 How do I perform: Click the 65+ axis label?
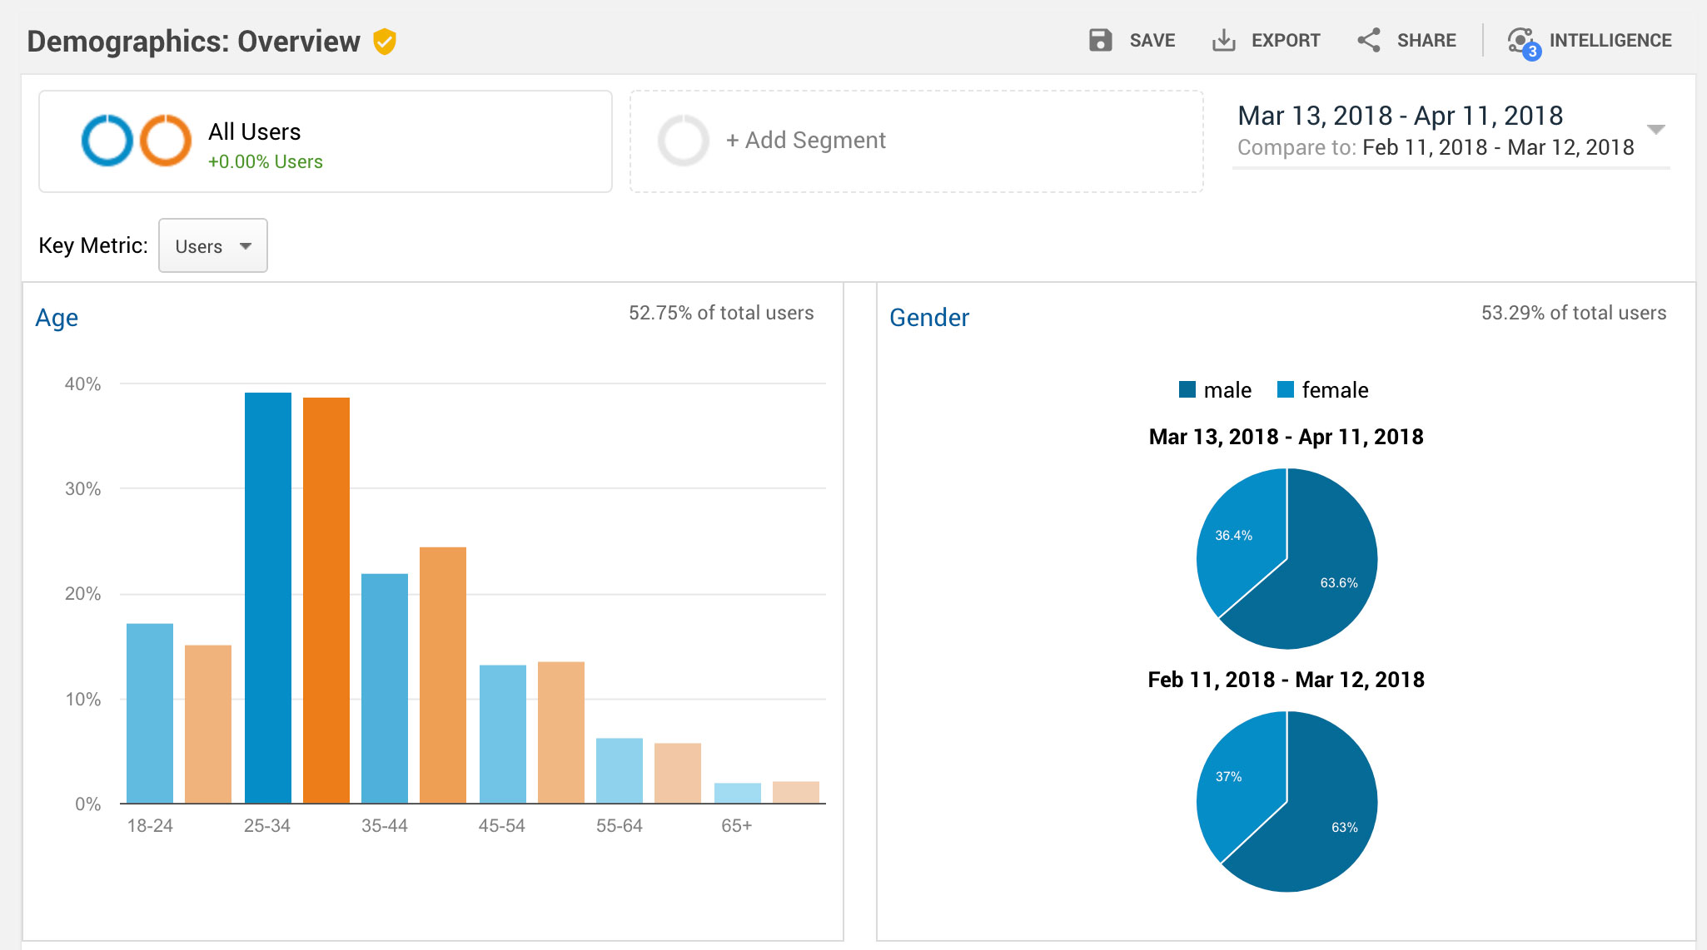point(737,826)
